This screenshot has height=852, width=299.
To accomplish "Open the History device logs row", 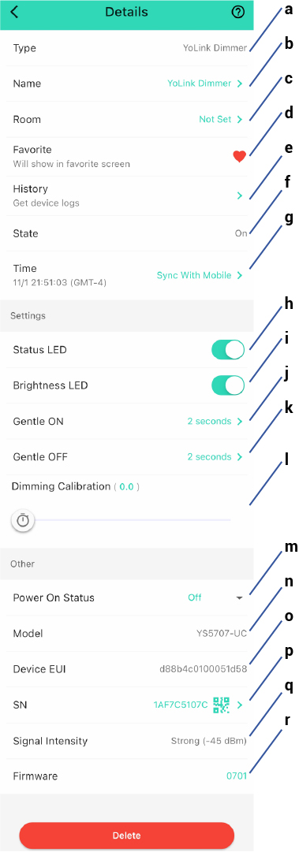I will point(127,195).
